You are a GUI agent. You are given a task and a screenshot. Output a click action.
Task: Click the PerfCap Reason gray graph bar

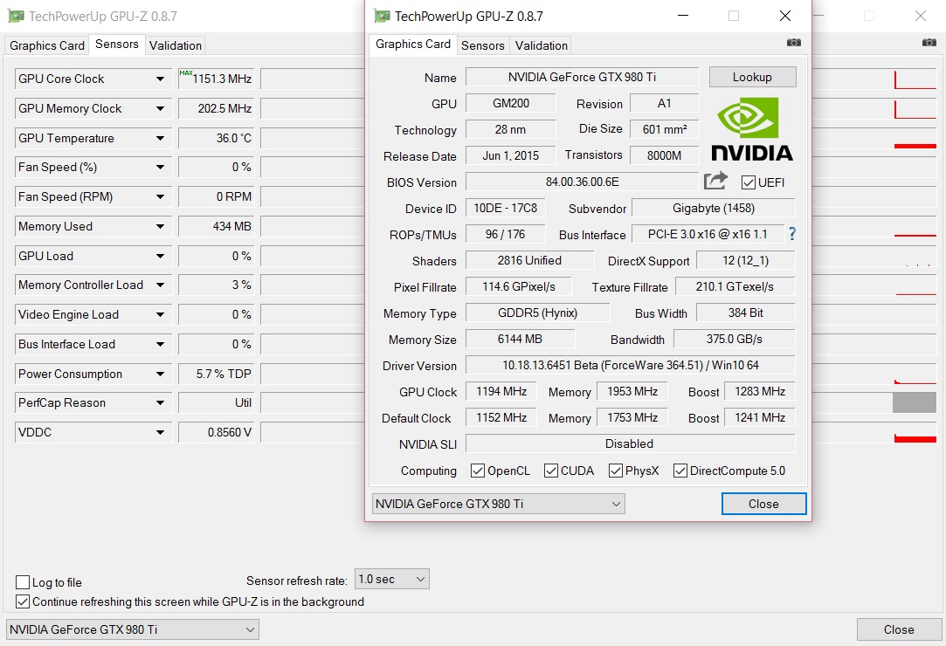pyautogui.click(x=914, y=402)
